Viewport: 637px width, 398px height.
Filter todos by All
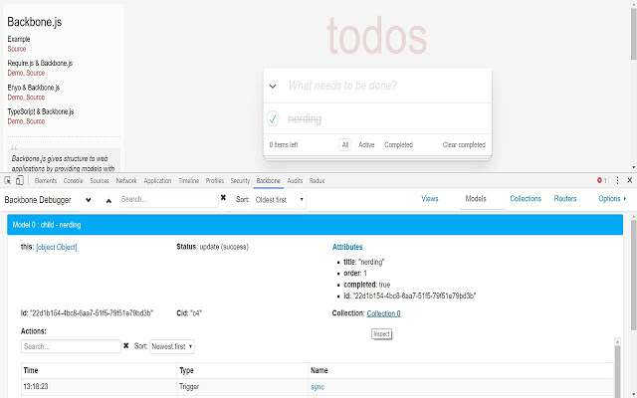coord(345,144)
